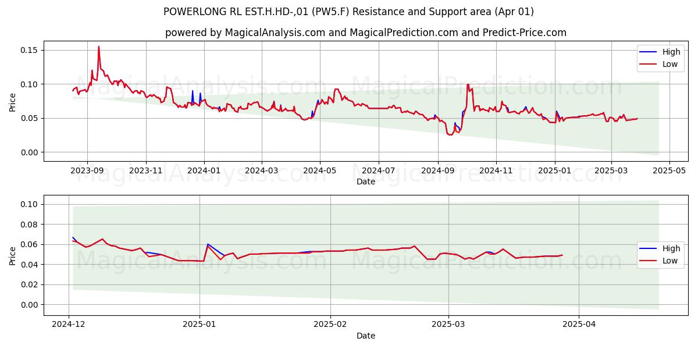Click the 2024-12 tick on lower chart

coord(69,326)
